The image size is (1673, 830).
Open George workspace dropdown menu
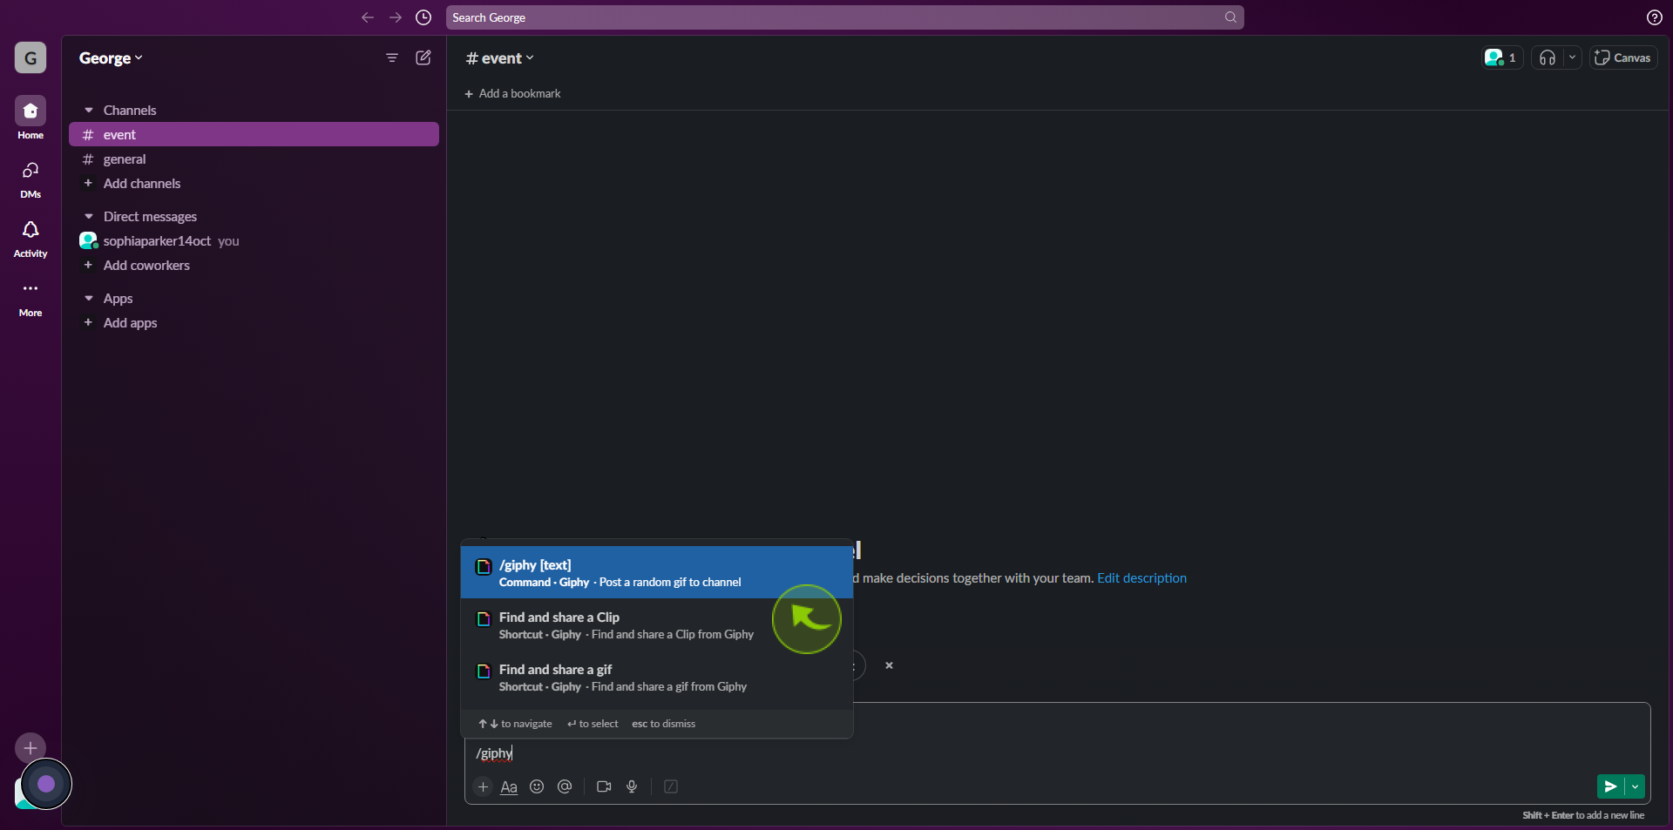tap(111, 58)
